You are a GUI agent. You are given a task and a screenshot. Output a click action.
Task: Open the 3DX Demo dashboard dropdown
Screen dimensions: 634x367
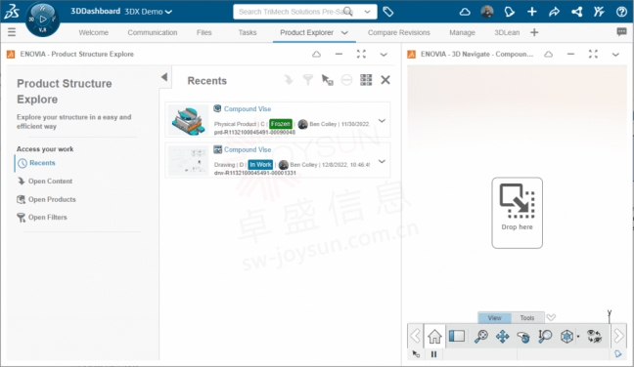tap(149, 12)
